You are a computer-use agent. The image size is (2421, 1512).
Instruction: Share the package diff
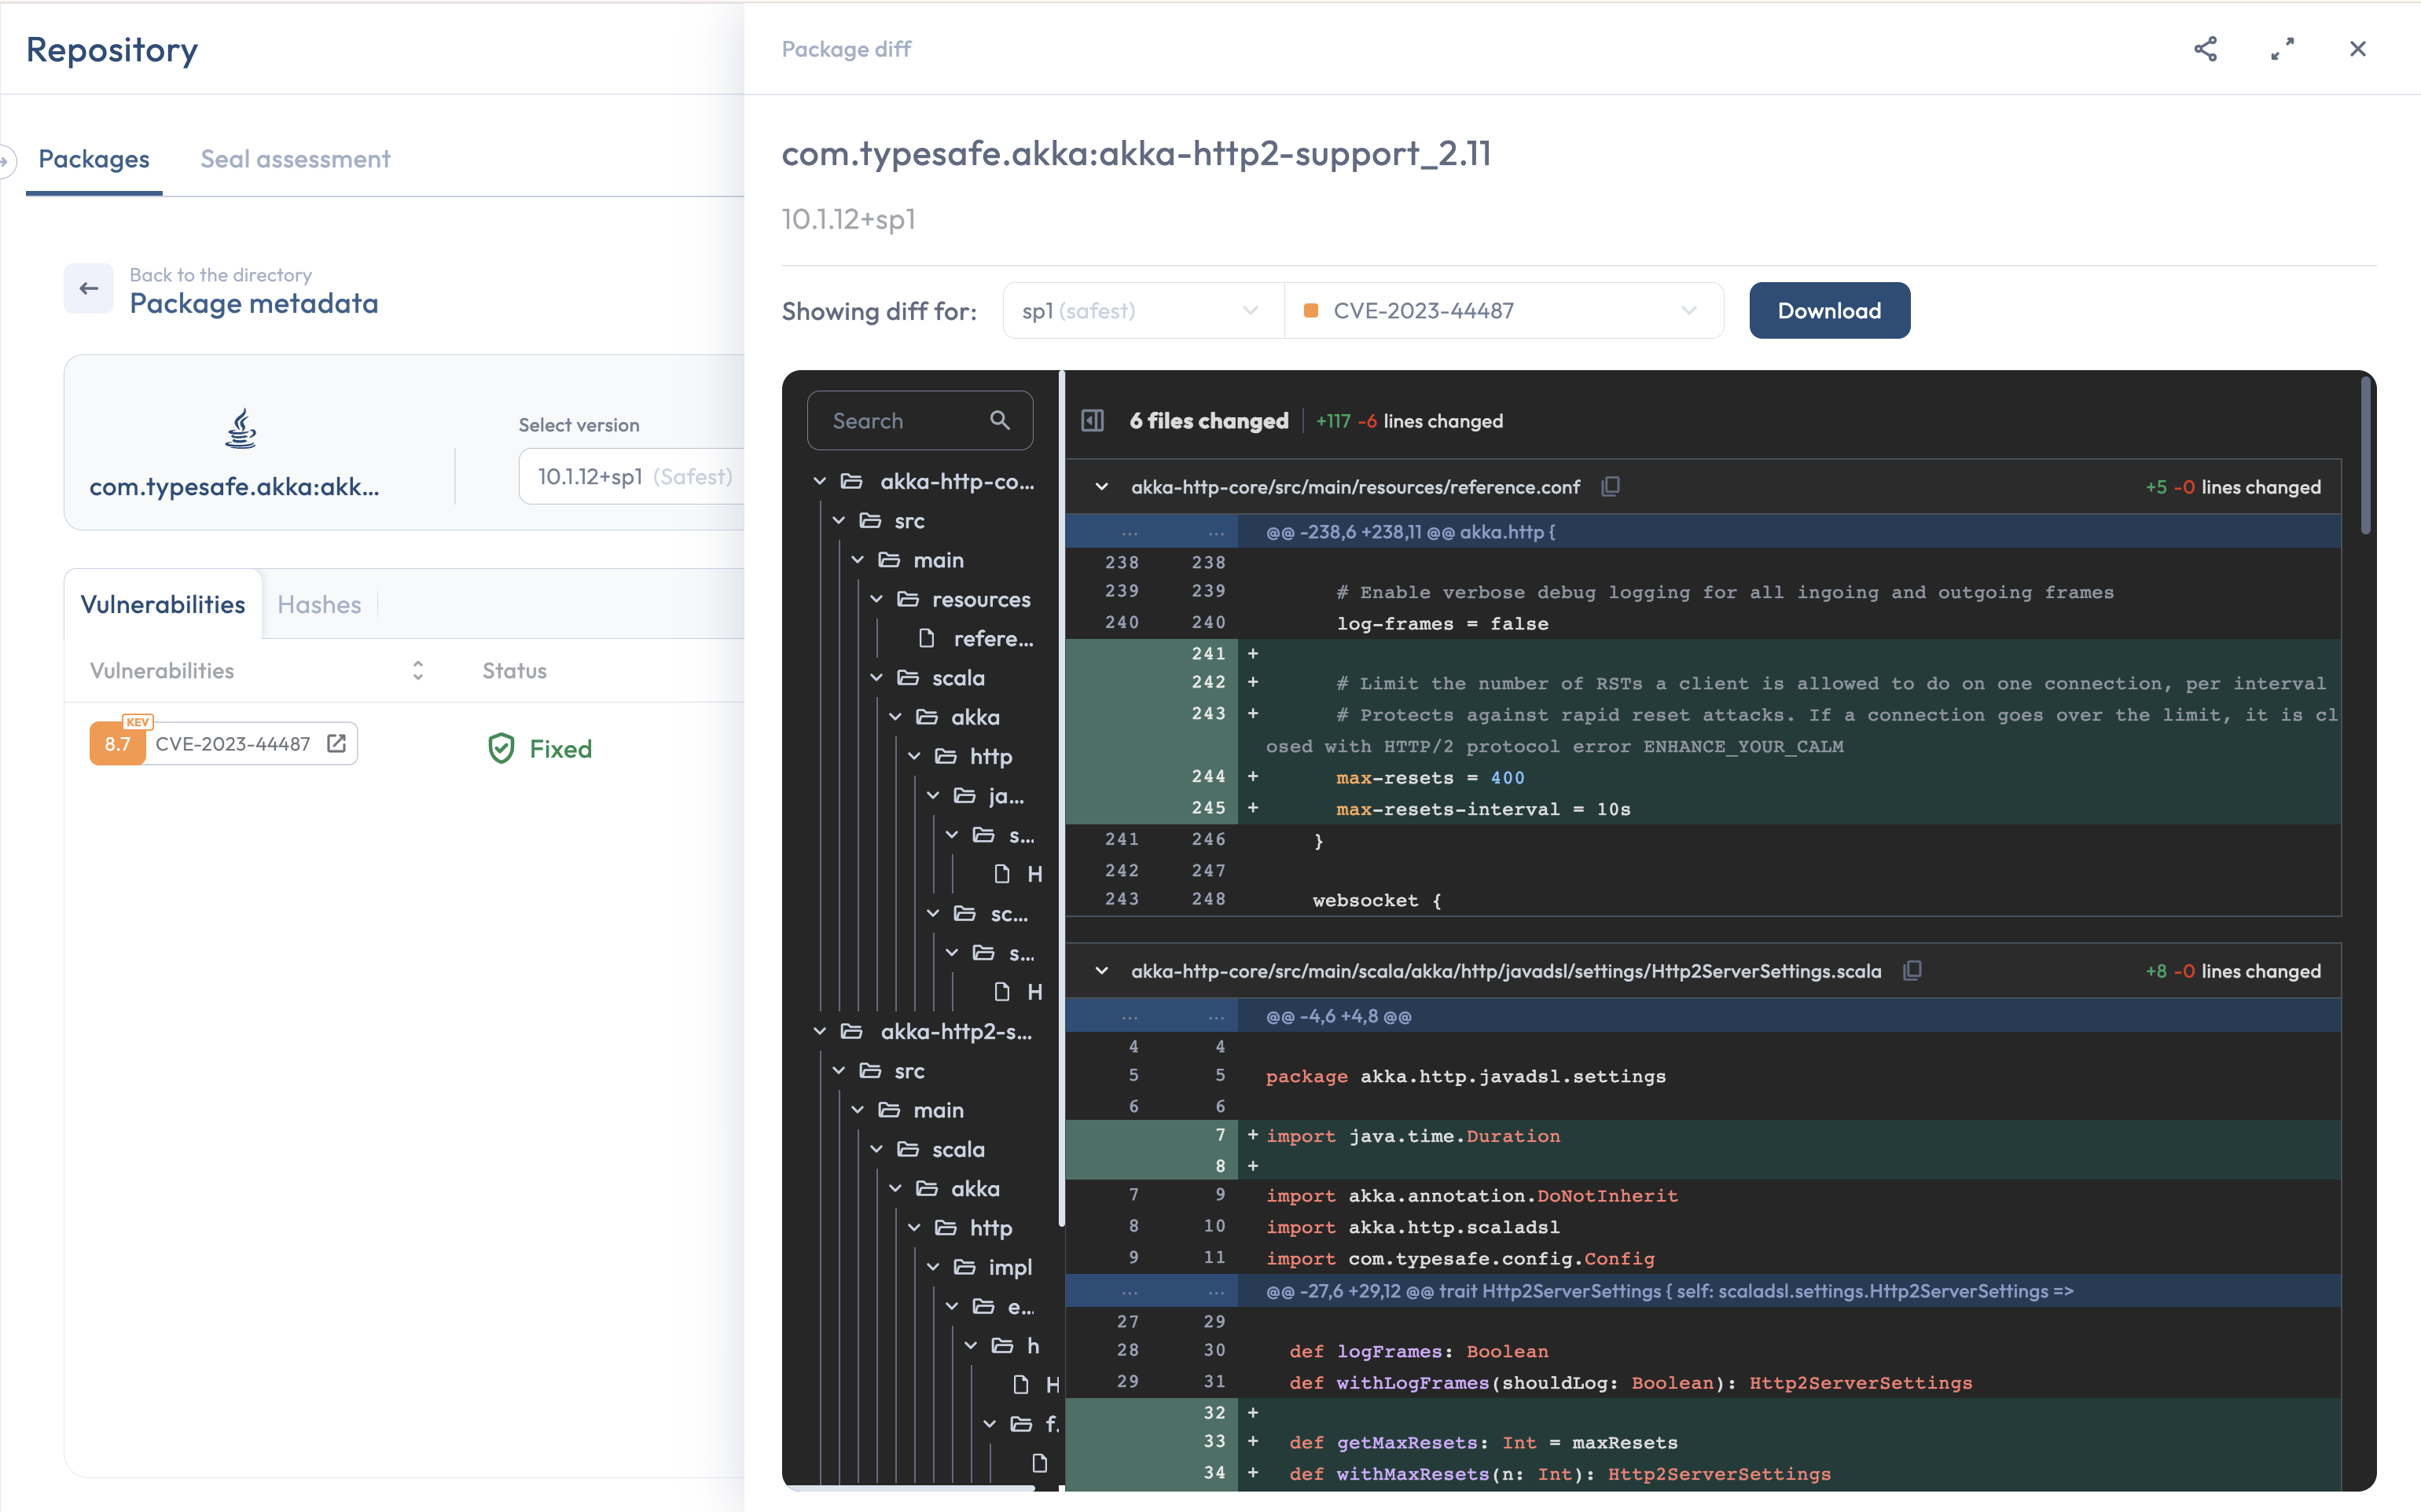(2205, 49)
